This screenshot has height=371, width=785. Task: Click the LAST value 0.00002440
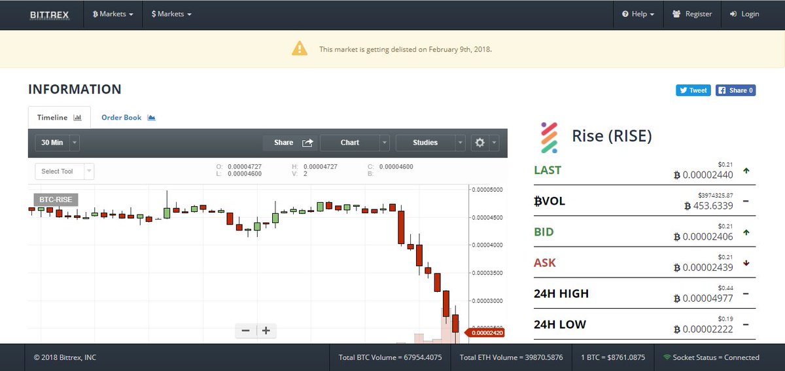click(x=703, y=175)
